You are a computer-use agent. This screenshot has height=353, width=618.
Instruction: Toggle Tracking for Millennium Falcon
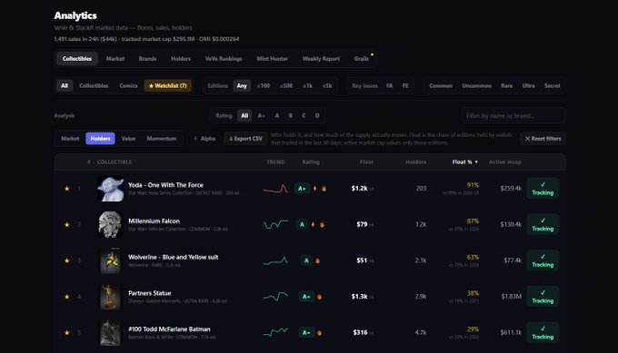pyautogui.click(x=543, y=224)
